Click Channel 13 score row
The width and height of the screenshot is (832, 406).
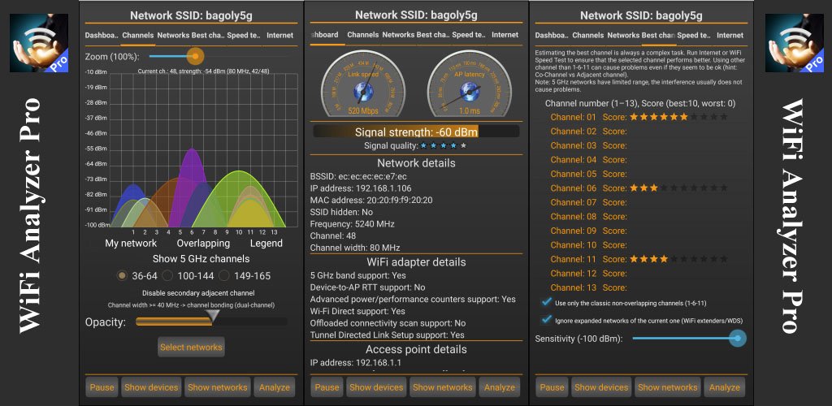pos(589,287)
